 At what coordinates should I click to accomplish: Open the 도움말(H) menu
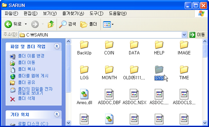[x=118, y=13]
